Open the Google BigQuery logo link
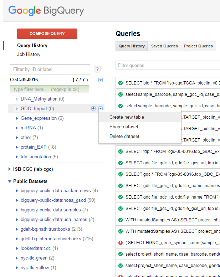220x277 pixels. 46,11
